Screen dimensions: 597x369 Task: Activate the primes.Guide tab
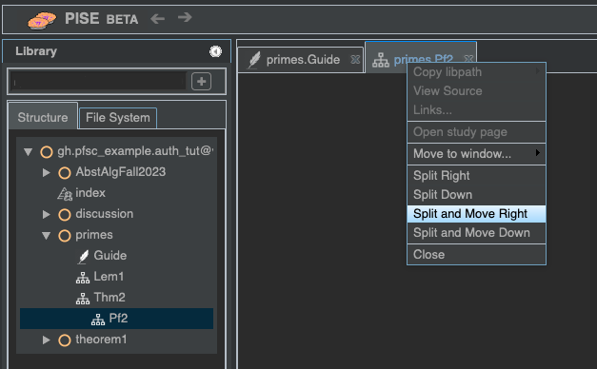pyautogui.click(x=300, y=60)
